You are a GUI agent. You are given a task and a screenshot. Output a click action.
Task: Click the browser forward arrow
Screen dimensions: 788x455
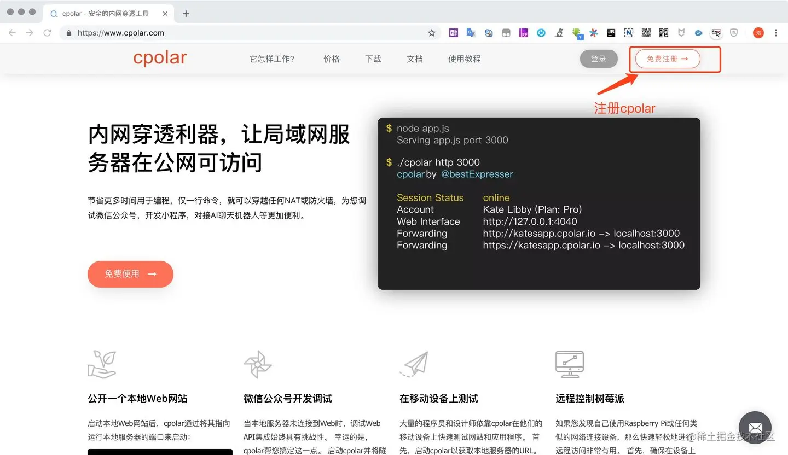point(30,33)
